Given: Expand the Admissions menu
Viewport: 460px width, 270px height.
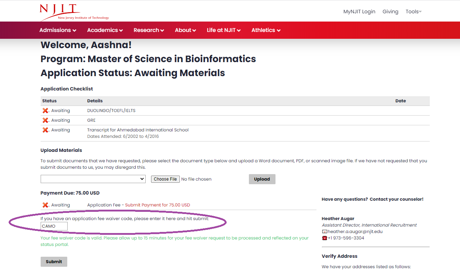Looking at the screenshot, I should [58, 30].
